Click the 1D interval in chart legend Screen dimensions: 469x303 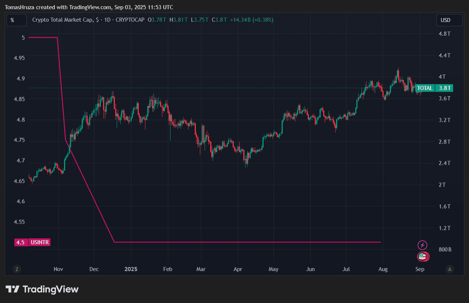108,20
